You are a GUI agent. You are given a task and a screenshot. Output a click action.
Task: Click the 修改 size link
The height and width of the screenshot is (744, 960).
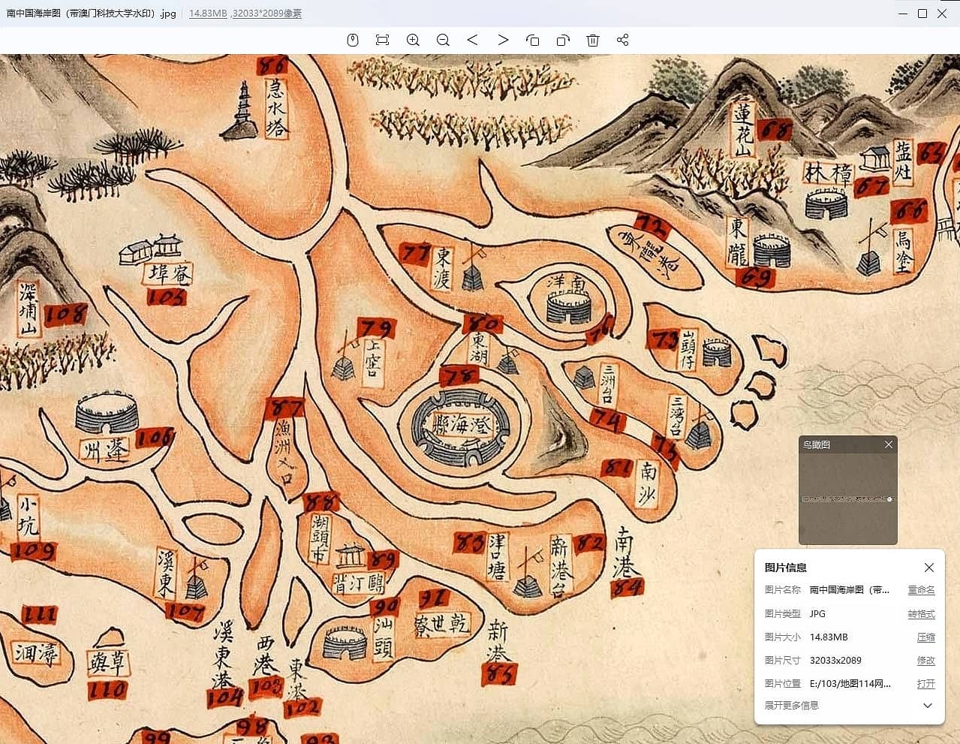926,661
